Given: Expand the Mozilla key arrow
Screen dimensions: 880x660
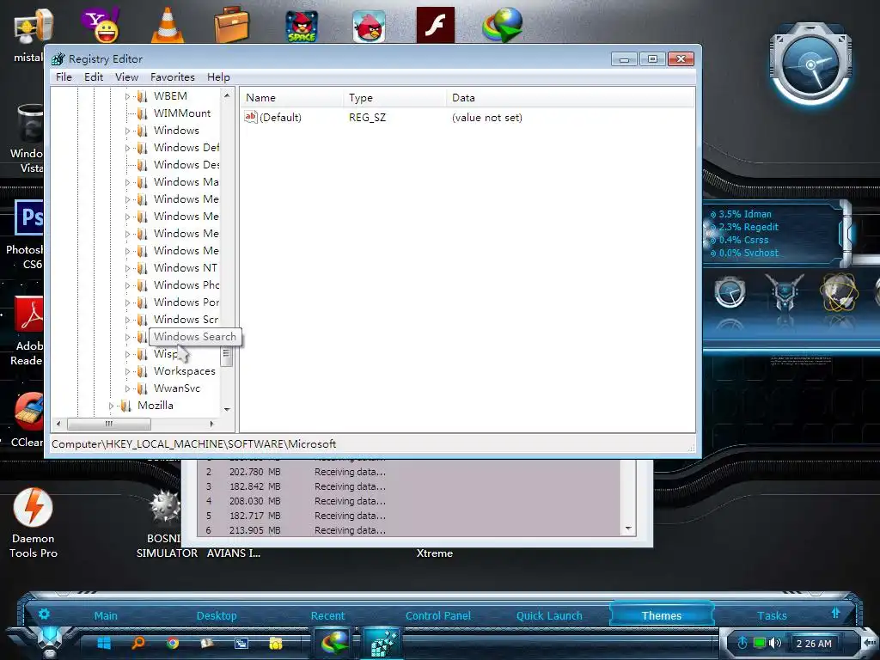Looking at the screenshot, I should pos(111,406).
